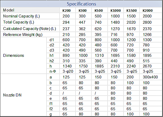The image size is (163, 117).
Task: Select the n-Φ row label
Action: (53, 71)
